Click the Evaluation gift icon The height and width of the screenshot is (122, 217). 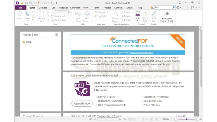click(167, 13)
